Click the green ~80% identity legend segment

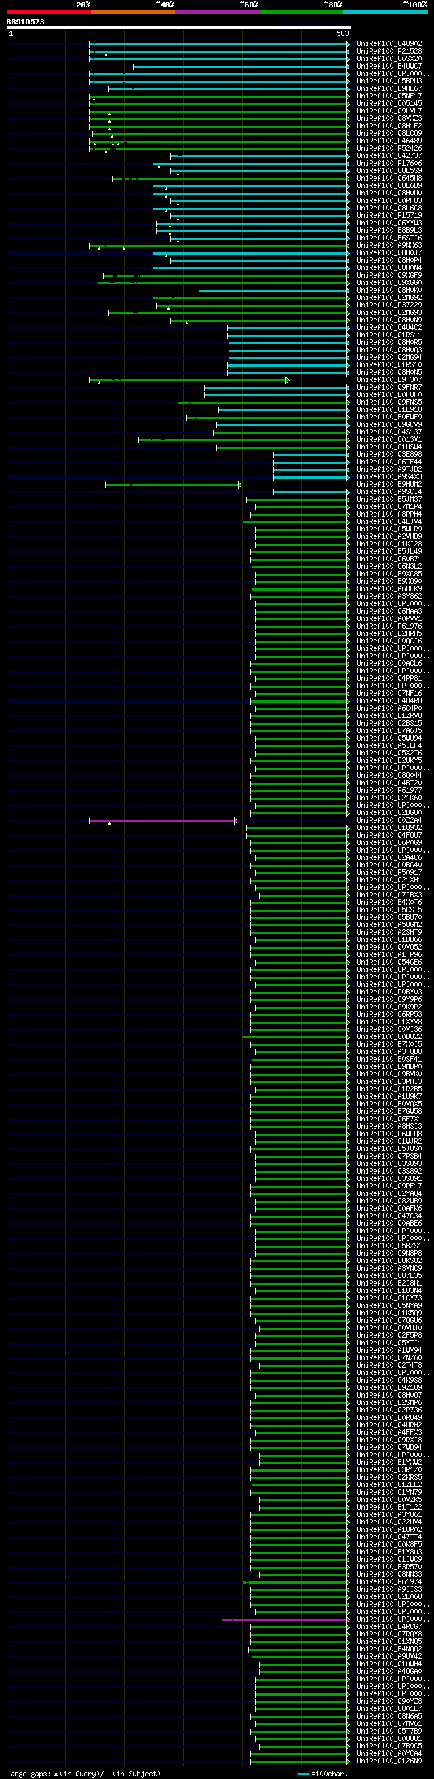pyautogui.click(x=301, y=12)
